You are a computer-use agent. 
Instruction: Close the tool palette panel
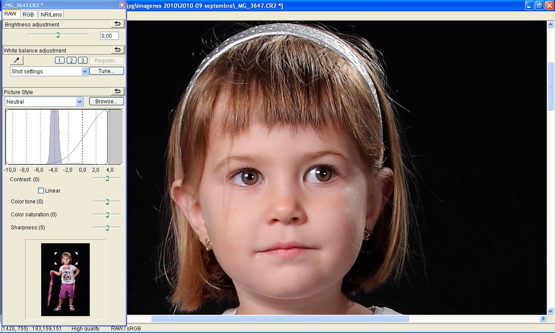122,5
